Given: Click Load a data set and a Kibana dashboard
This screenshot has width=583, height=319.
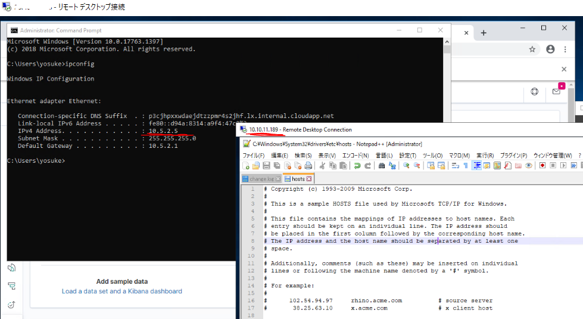Looking at the screenshot, I should click(122, 291).
